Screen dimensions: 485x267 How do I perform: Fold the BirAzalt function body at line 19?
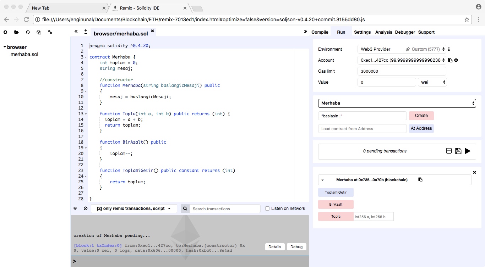pos(86,148)
